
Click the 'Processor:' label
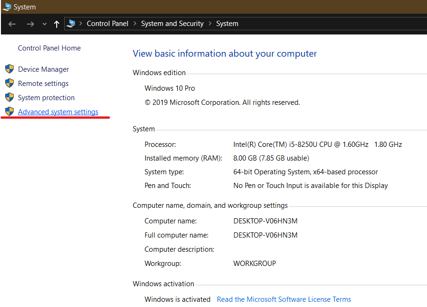click(160, 145)
